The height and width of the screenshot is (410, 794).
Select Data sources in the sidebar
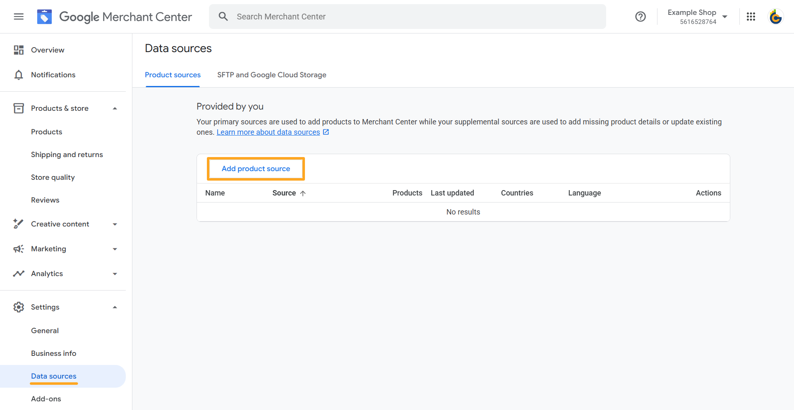coord(63,376)
